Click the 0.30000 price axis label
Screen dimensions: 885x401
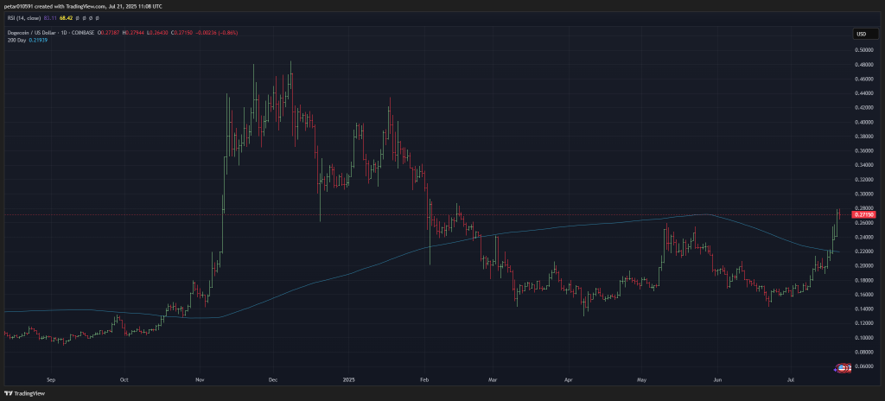pos(864,194)
